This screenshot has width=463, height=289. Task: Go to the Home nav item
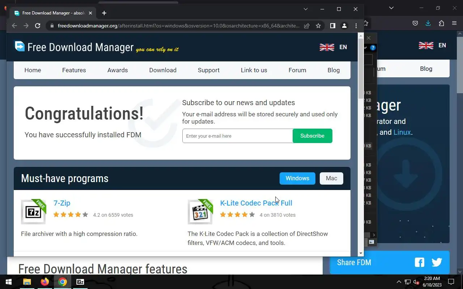33,70
